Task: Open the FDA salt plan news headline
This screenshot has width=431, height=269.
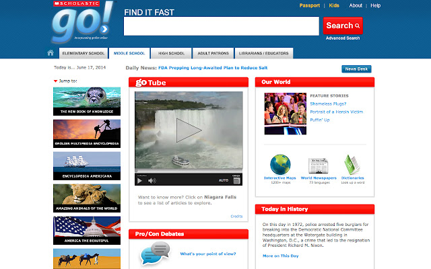Action: pos(213,68)
